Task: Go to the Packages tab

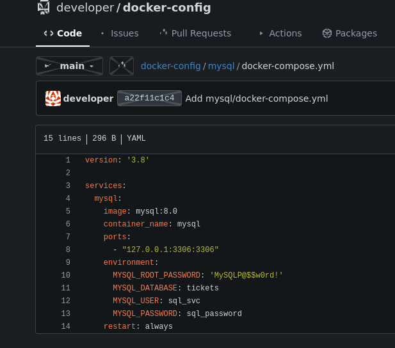Action: [x=356, y=33]
